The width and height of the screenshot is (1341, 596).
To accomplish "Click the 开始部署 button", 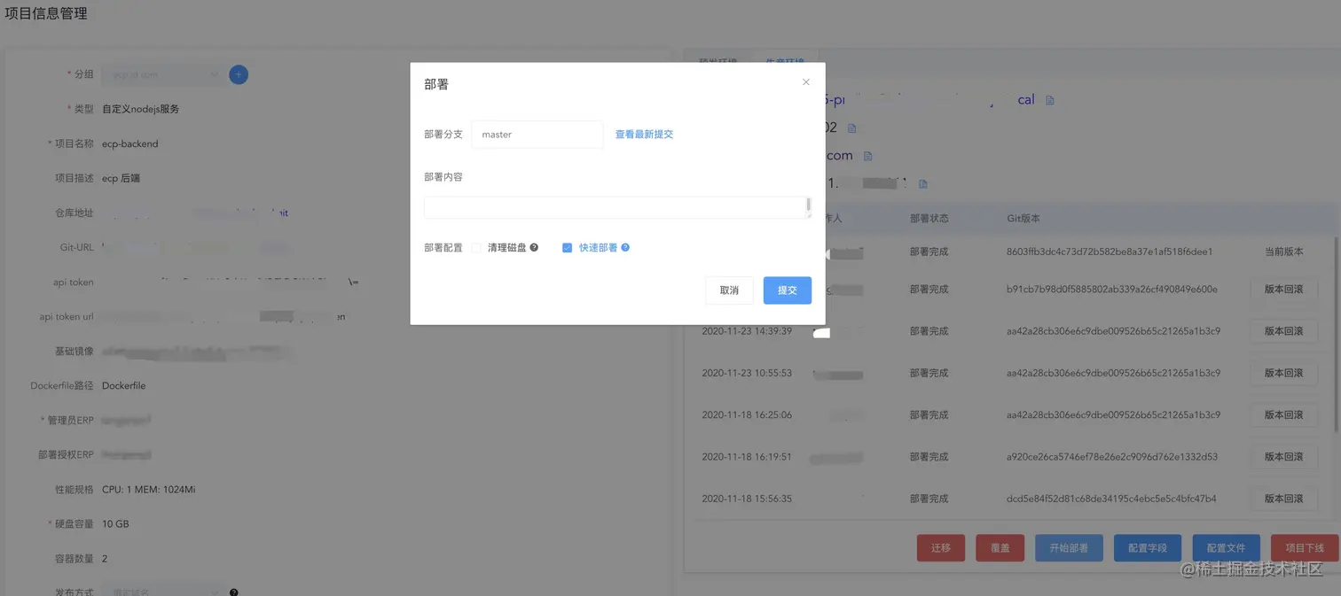I will click(x=1069, y=547).
